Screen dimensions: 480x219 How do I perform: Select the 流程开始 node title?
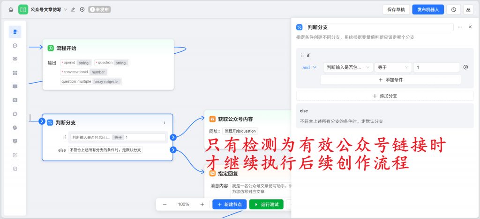click(66, 48)
